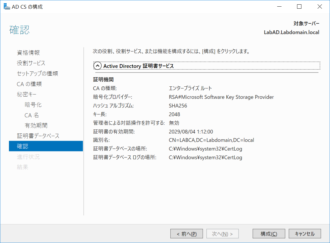Click the SHA256 hash algorithm value
The width and height of the screenshot is (330, 243).
coord(178,106)
